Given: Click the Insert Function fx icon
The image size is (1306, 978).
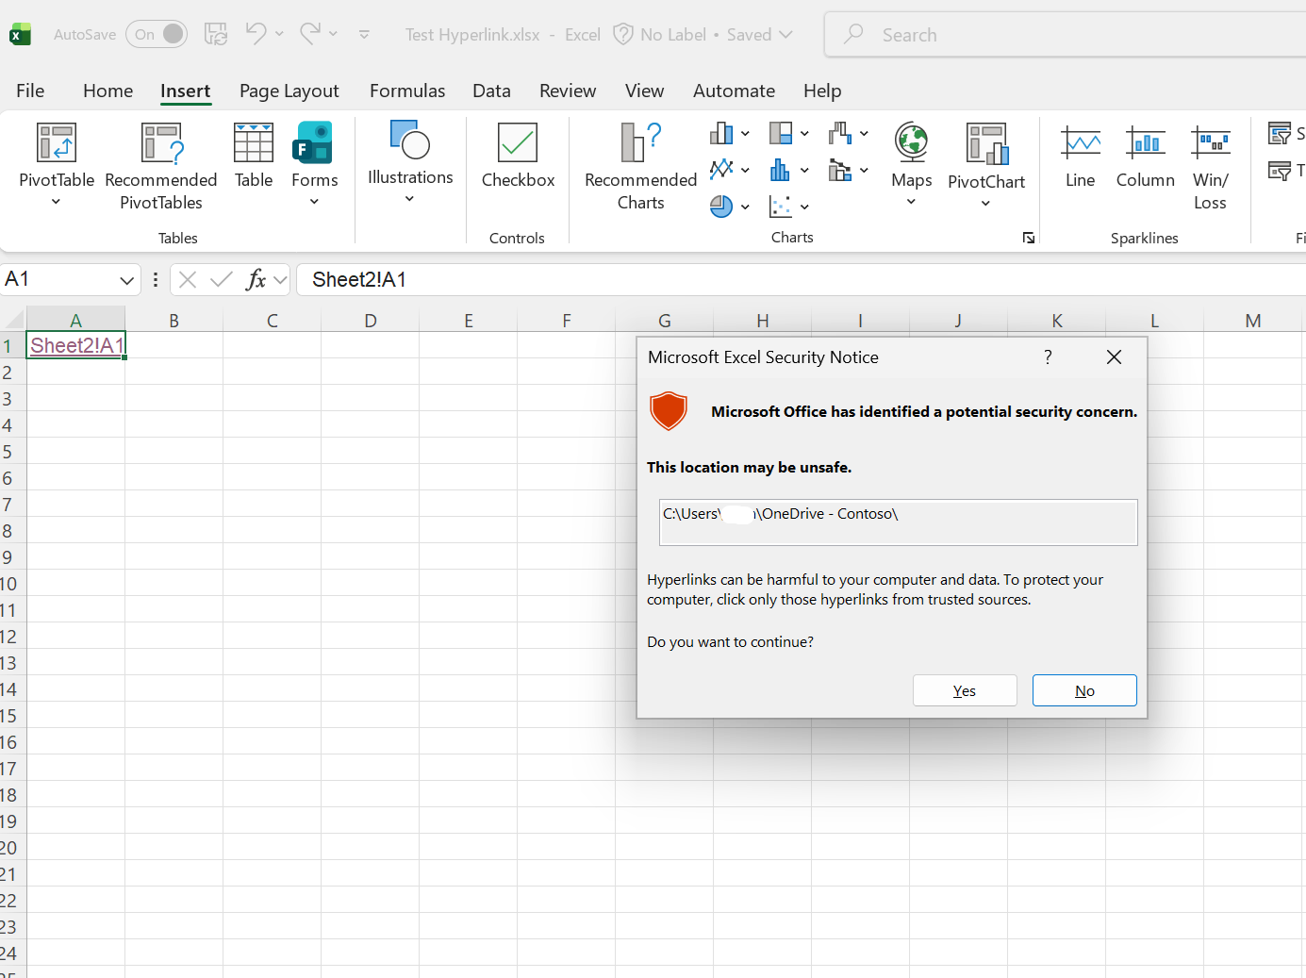Looking at the screenshot, I should [256, 279].
